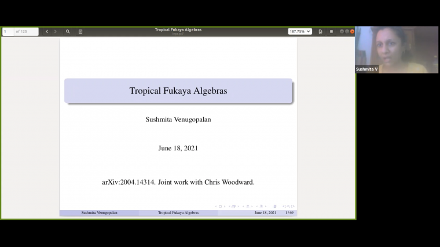Click the author name Sushmita Venugopalan on slide
Viewport: 440px width, 247px height.
(178, 119)
